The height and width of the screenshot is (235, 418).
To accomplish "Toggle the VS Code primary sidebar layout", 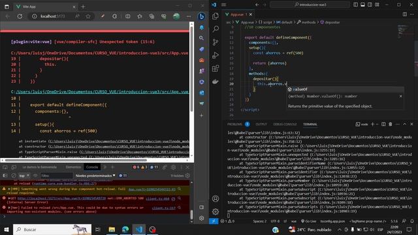I will pos(355,5).
